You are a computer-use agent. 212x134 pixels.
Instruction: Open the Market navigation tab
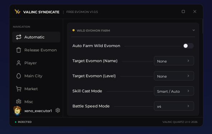36,89
